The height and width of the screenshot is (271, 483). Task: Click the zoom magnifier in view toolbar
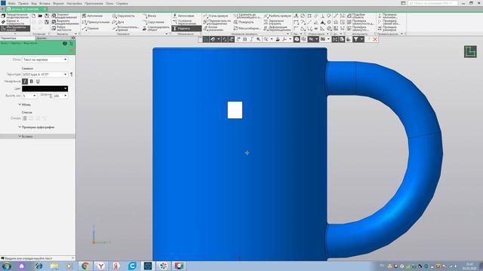[266, 39]
